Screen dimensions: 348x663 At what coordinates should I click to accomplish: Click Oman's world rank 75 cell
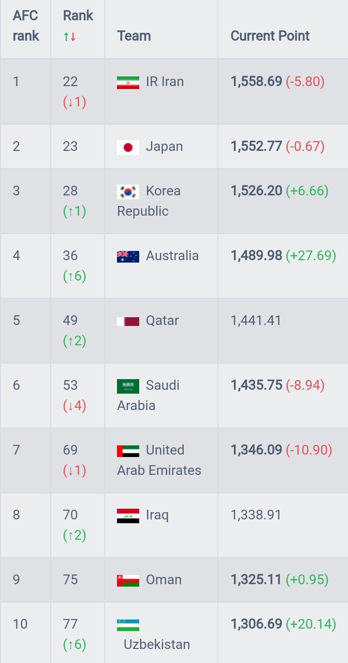pyautogui.click(x=77, y=579)
